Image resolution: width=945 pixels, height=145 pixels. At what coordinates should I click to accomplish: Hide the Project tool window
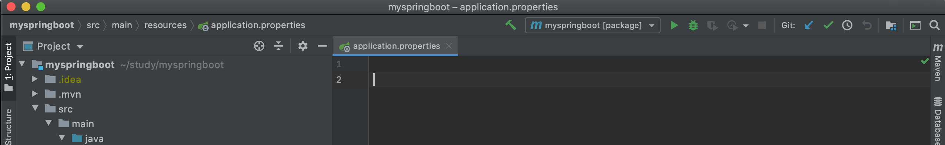pyautogui.click(x=322, y=46)
